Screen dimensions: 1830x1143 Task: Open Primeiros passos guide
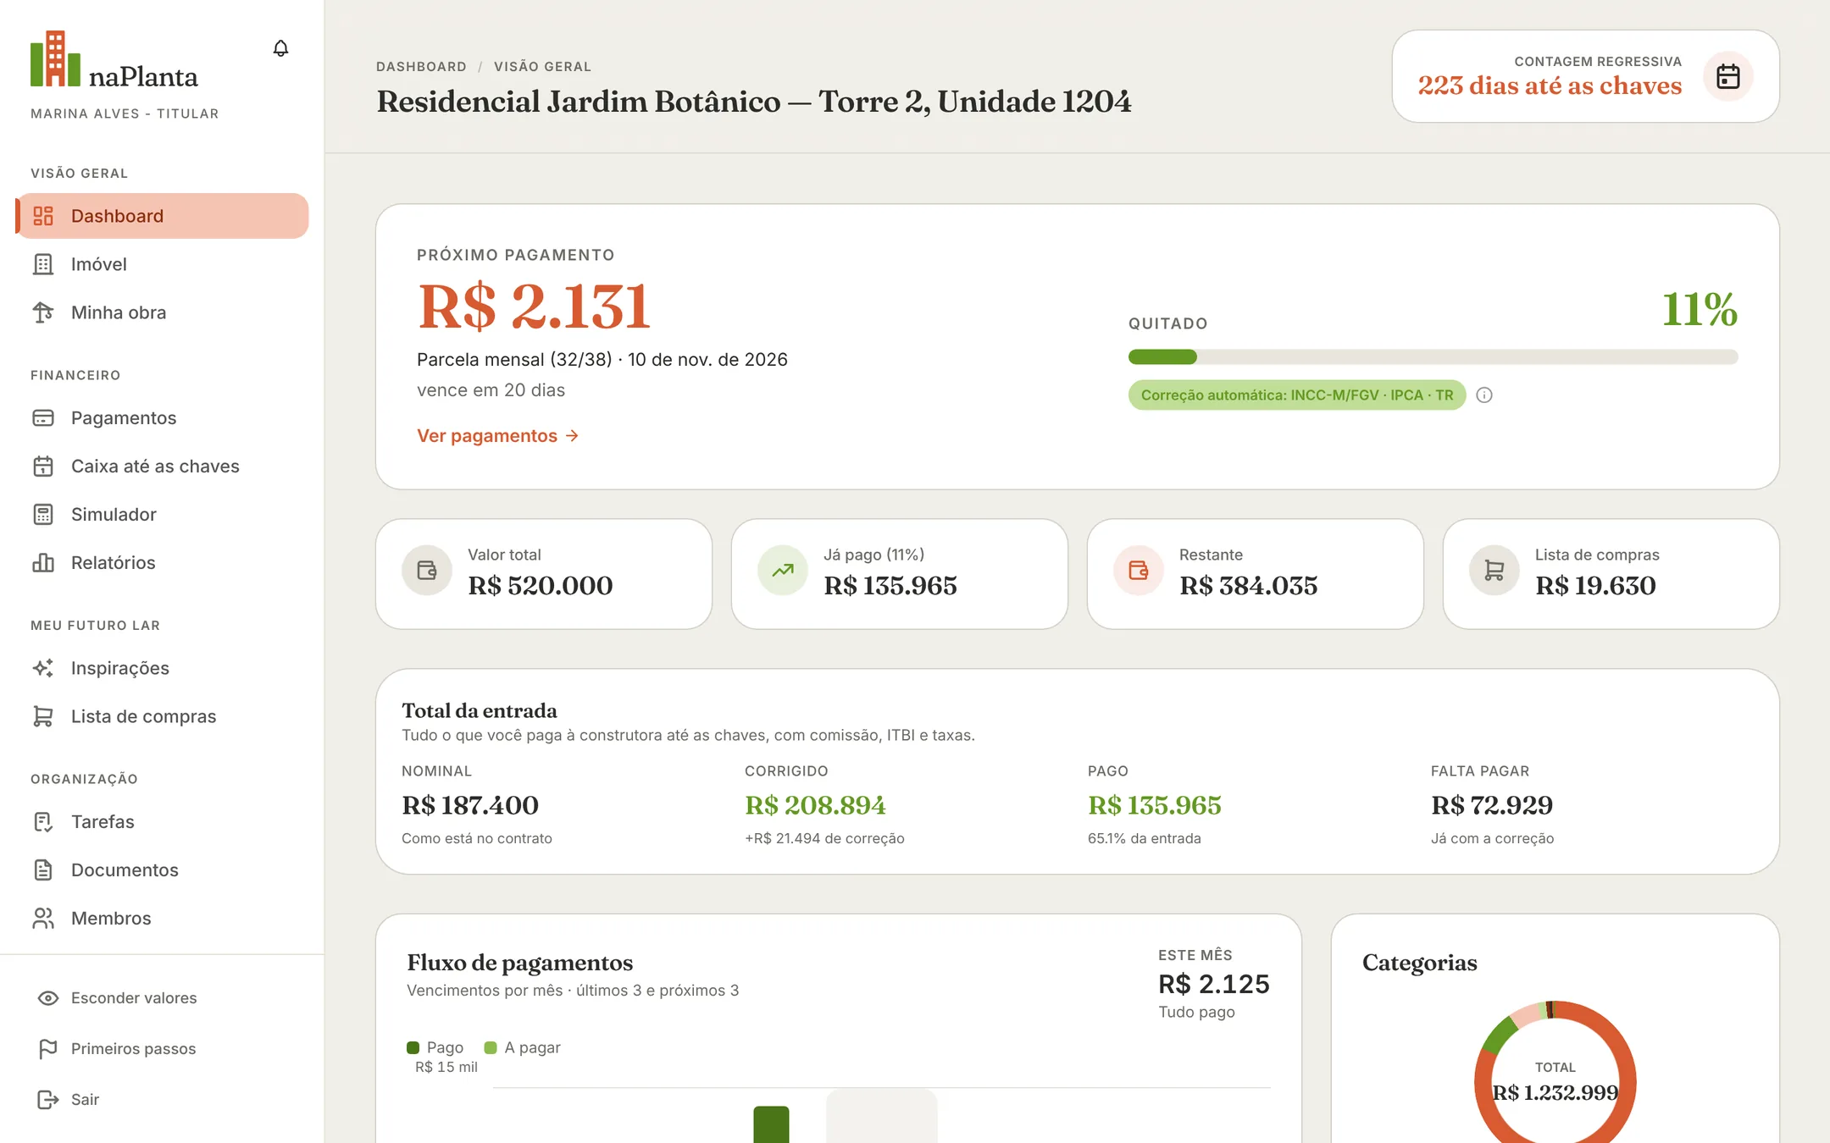tap(117, 1049)
